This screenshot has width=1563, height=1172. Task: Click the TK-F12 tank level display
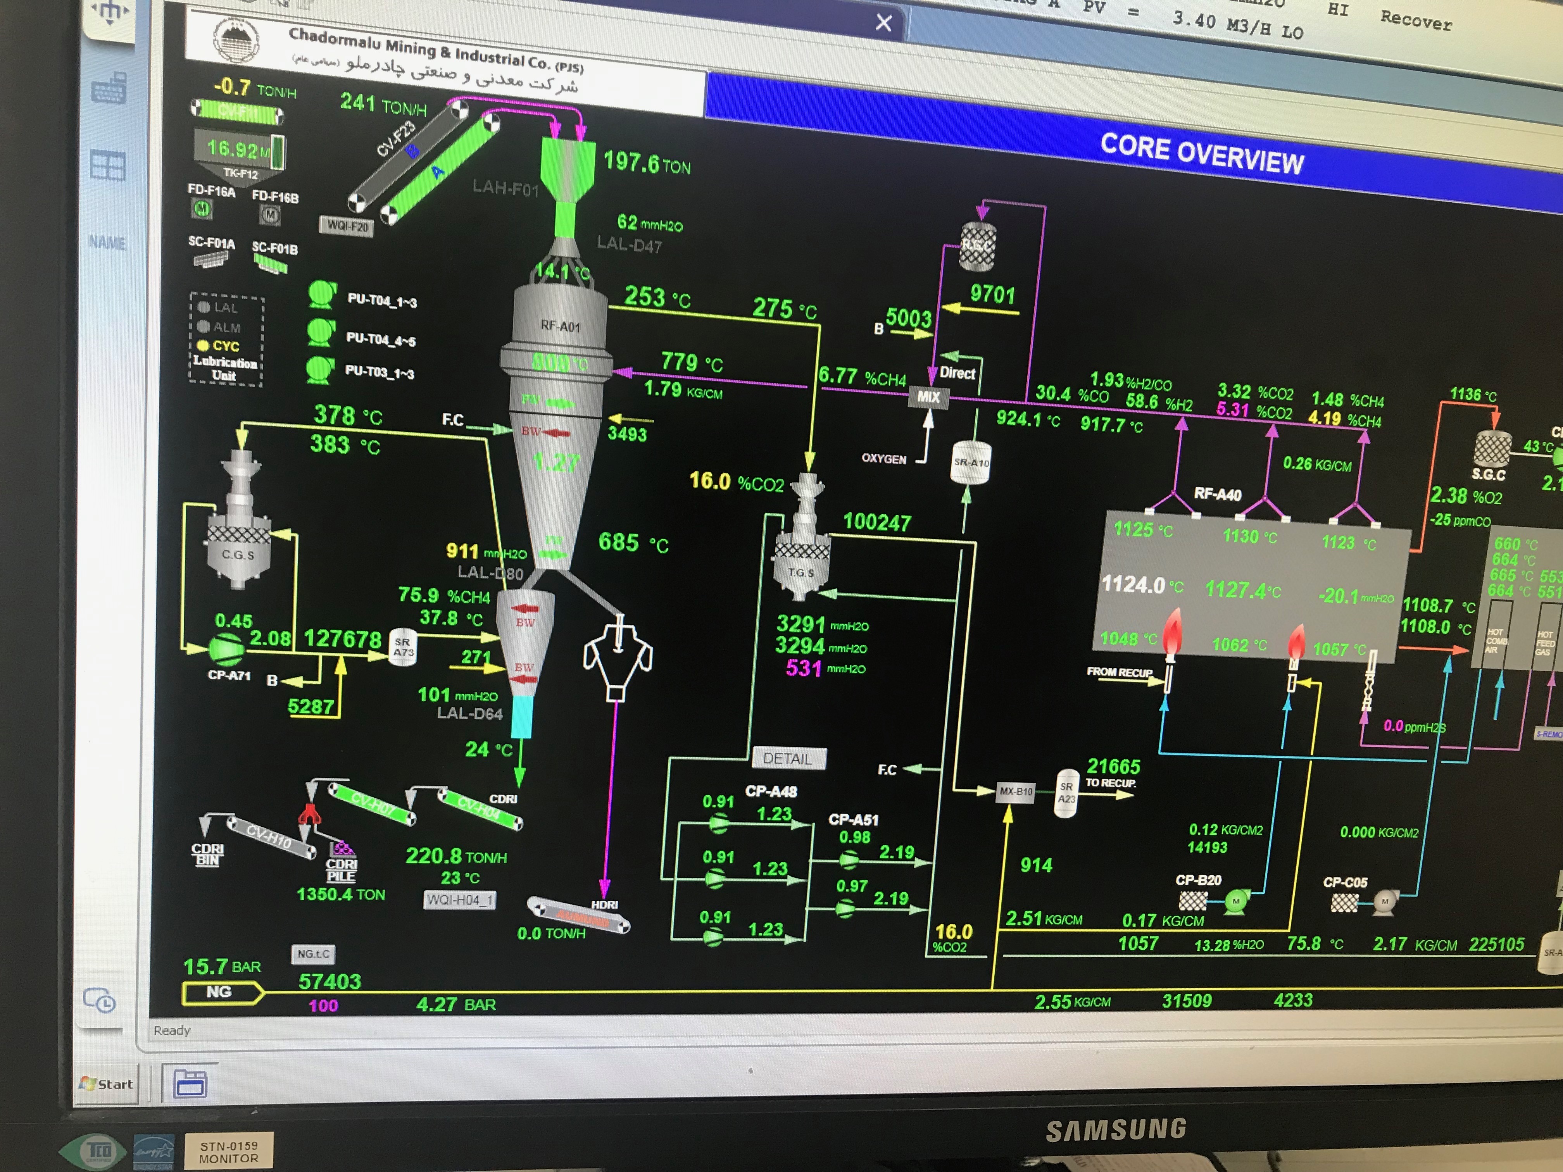click(239, 150)
